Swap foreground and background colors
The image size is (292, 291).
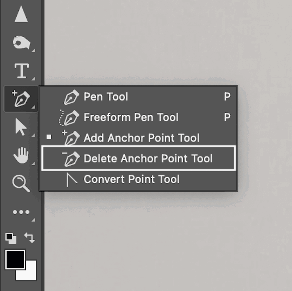click(30, 238)
